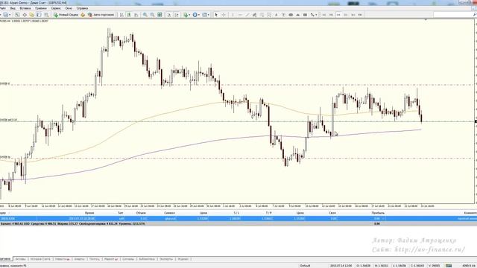The image size is (477, 268).
Task: Switch chart to bar chart
Action: click(121, 15)
